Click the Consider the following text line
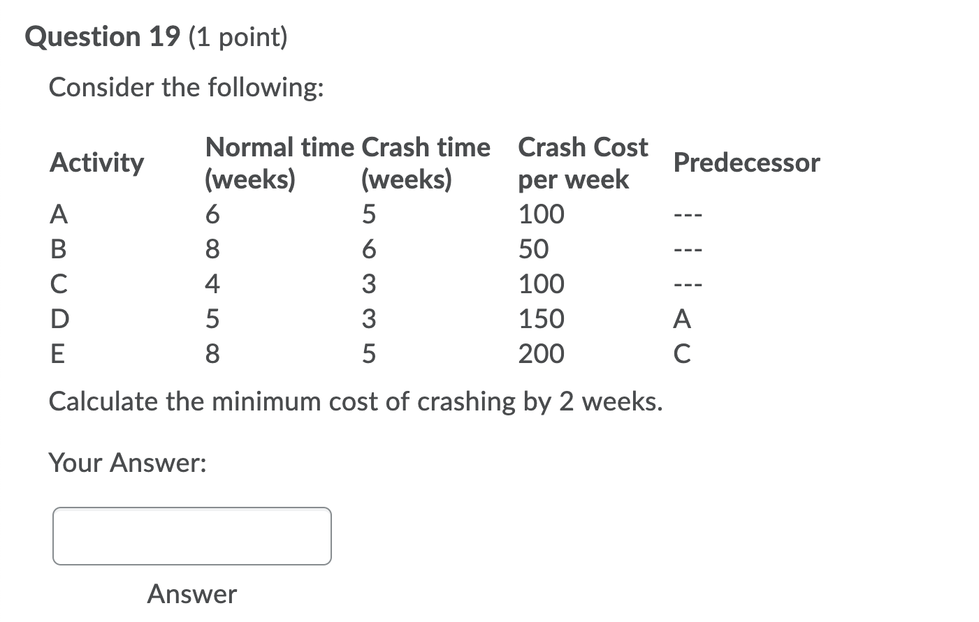979x622 pixels. 185,87
